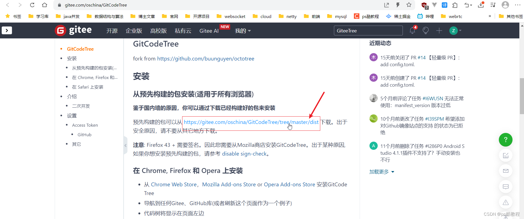Screen dimensions: 524x219
Task: Open the 我的 dropdown menu
Action: click(243, 31)
